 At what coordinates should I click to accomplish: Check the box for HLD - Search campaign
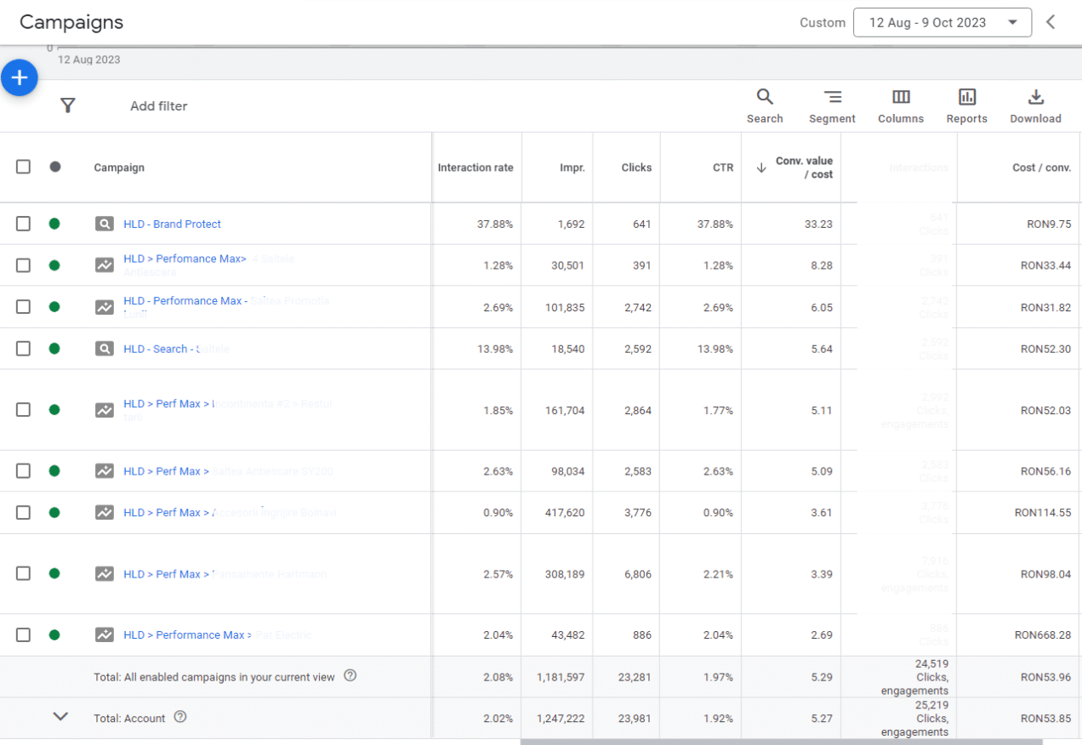(x=23, y=349)
